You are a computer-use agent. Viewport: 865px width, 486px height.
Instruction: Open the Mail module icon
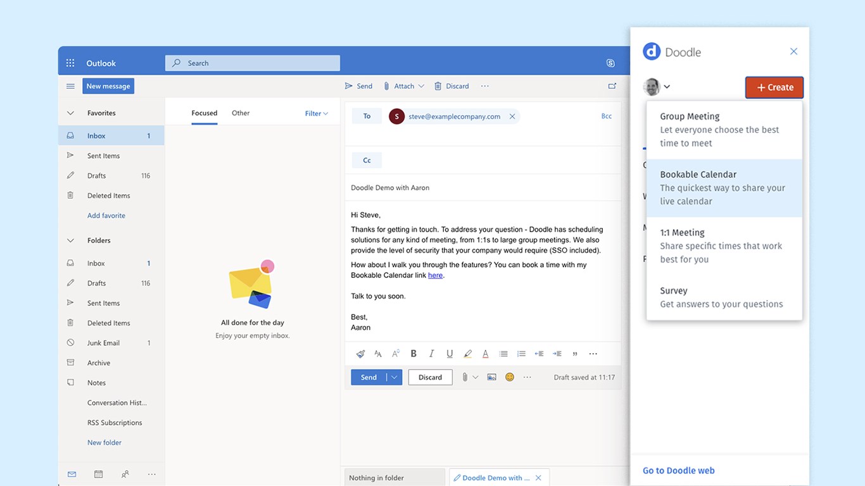click(x=72, y=474)
